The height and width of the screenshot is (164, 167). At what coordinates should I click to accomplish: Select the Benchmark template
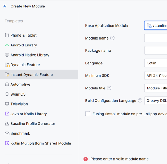tap(39, 133)
